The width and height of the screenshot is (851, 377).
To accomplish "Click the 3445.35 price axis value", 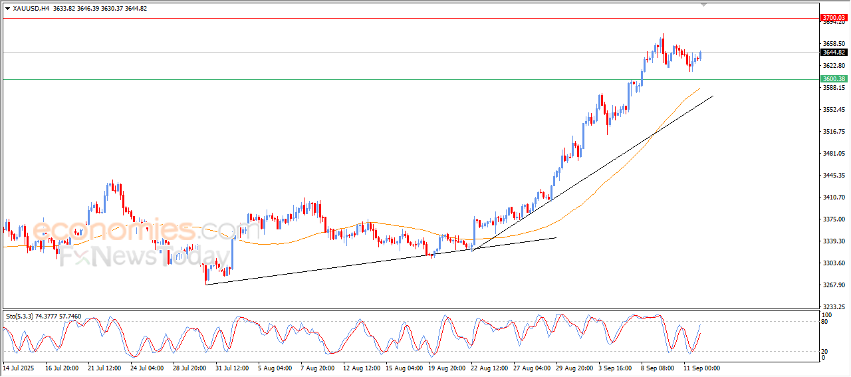I will 833,176.
